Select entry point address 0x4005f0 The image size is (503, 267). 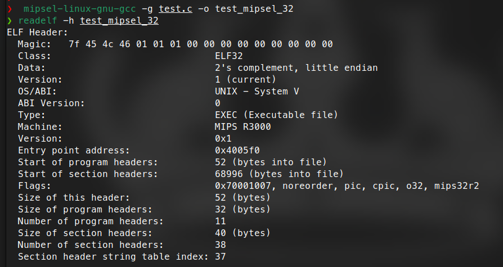pyautogui.click(x=237, y=151)
